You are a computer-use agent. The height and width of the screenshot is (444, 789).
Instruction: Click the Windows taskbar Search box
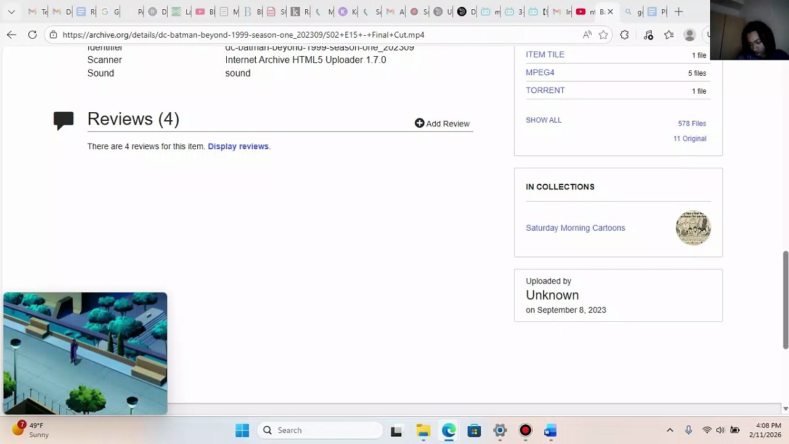pyautogui.click(x=321, y=430)
